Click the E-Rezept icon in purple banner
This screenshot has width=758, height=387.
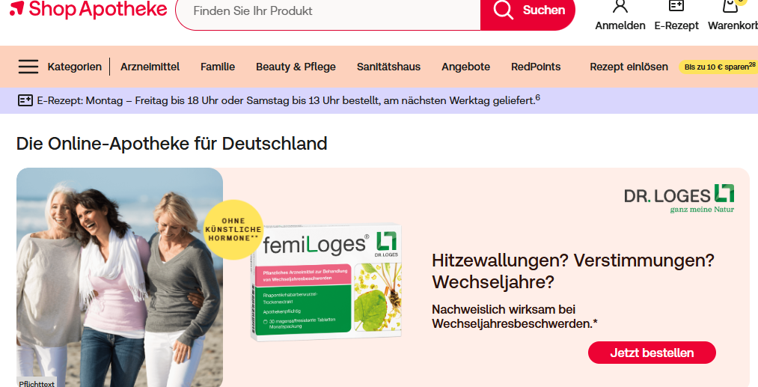(25, 100)
